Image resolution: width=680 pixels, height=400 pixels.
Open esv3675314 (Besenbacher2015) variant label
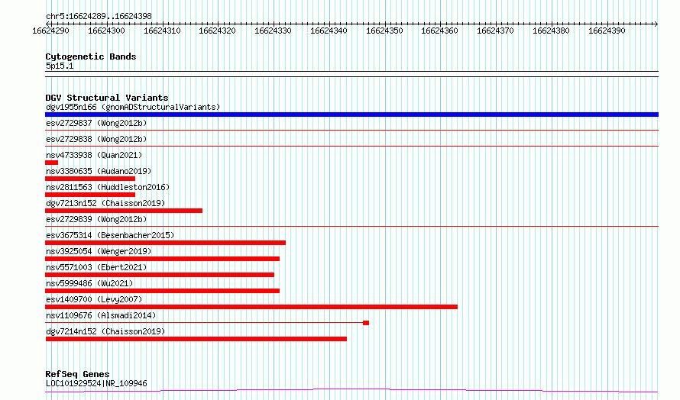(x=110, y=235)
